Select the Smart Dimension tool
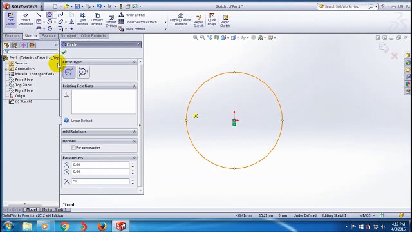This screenshot has height=232, width=412. pyautogui.click(x=26, y=19)
